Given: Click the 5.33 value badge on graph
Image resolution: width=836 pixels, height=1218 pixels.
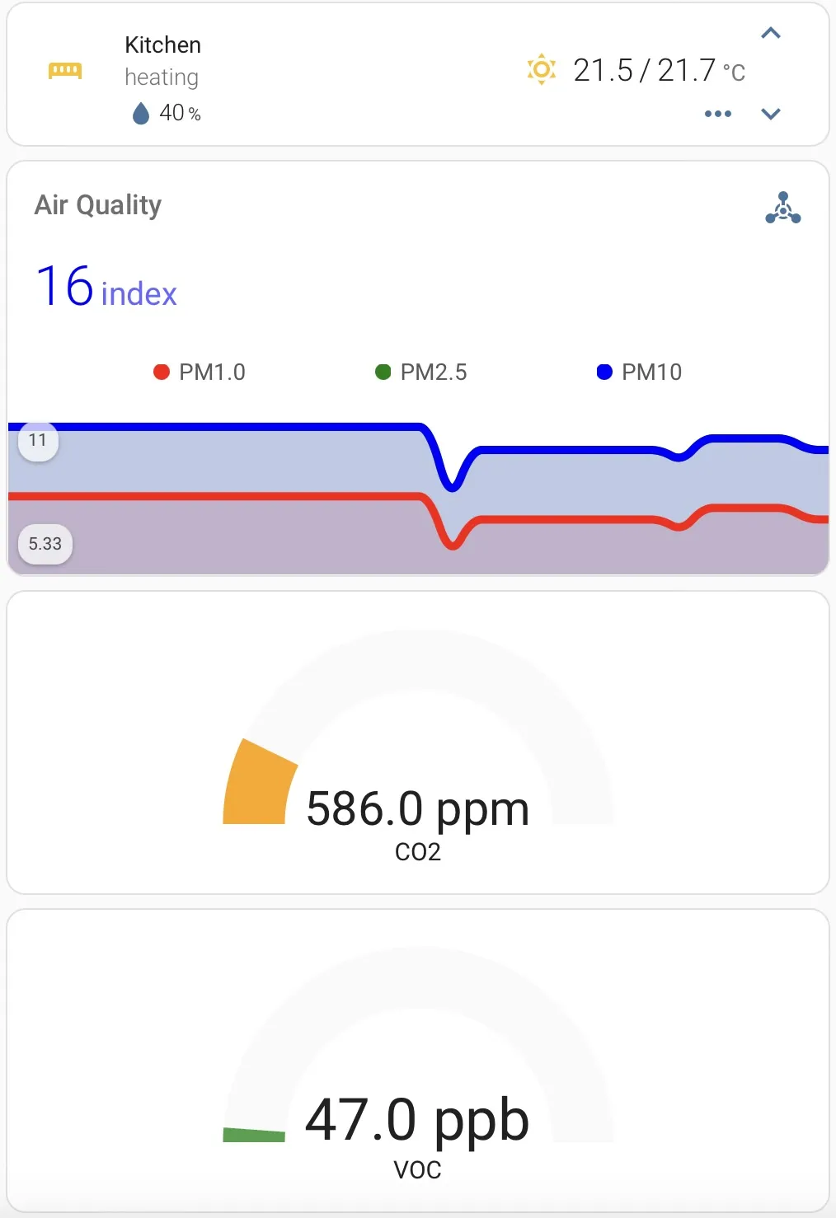Looking at the screenshot, I should coord(45,544).
